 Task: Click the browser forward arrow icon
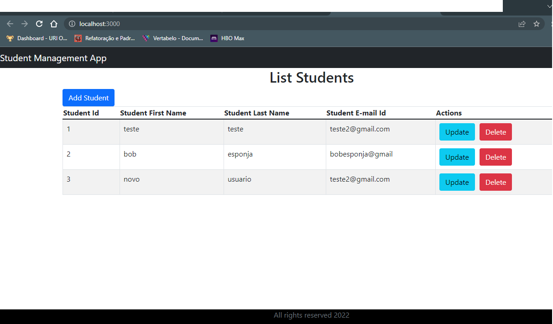tap(25, 24)
